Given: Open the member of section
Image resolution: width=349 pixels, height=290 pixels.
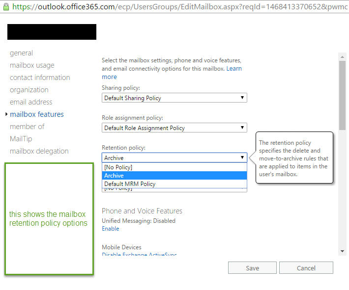Looking at the screenshot, I should (27, 127).
